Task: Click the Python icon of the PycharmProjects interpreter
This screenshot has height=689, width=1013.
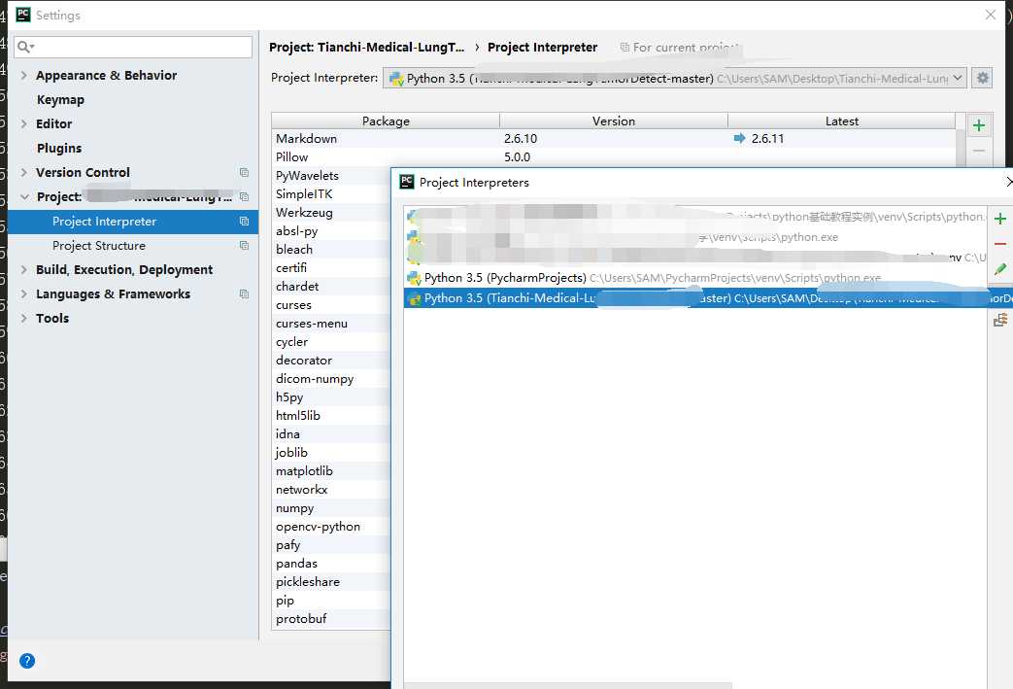Action: pos(414,278)
